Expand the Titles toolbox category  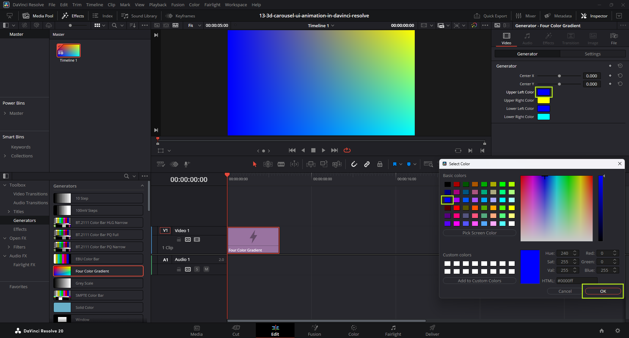9,212
